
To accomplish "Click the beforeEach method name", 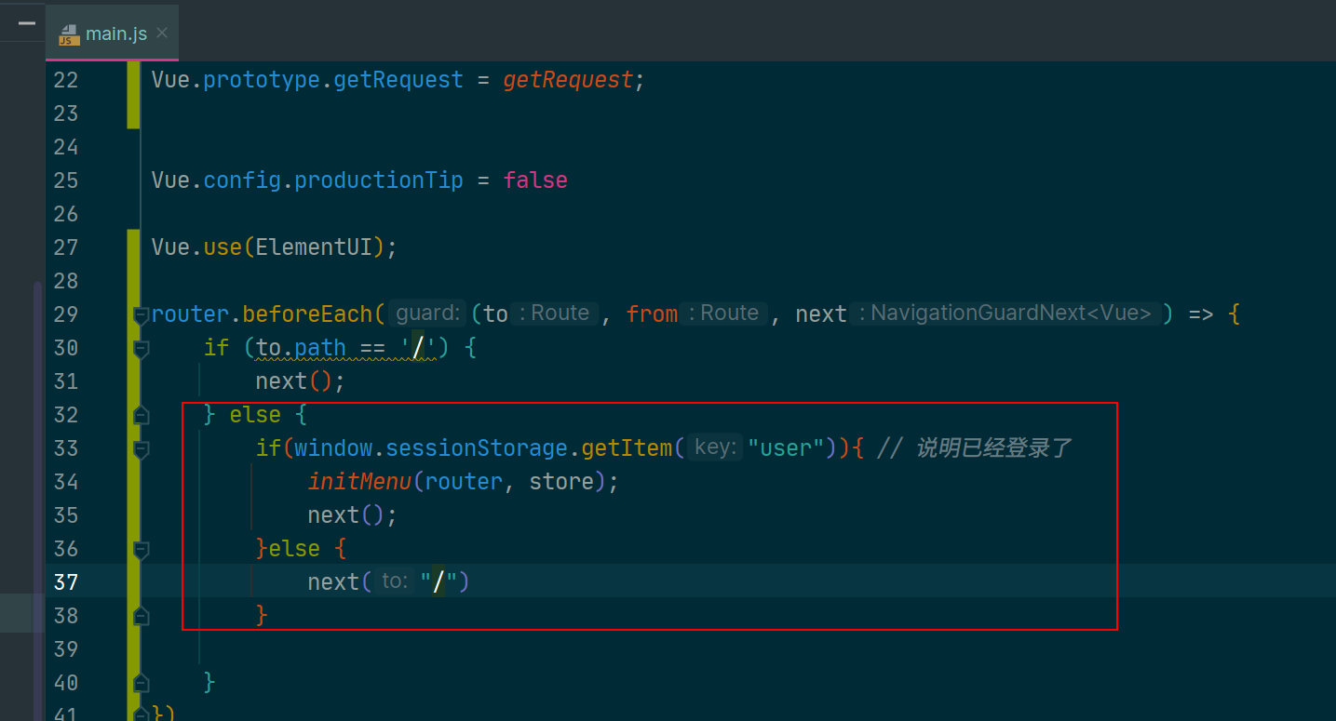I will pos(307,314).
